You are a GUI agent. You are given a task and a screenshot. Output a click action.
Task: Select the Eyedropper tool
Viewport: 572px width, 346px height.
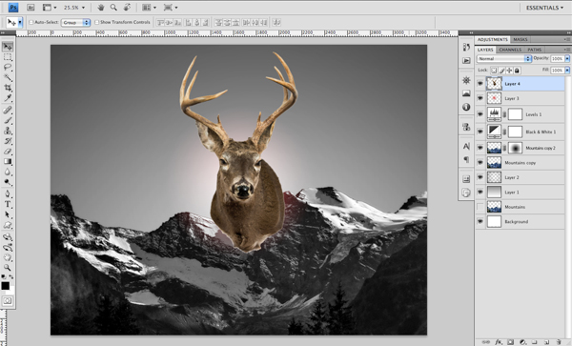pyautogui.click(x=8, y=98)
